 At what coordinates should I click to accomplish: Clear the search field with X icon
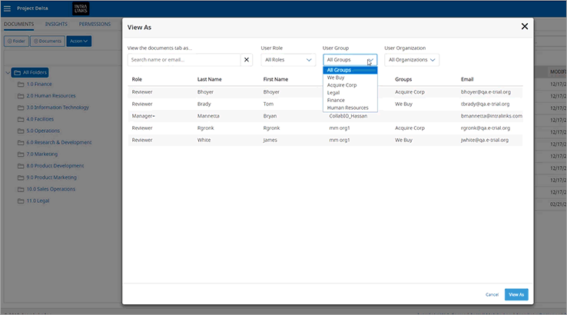coord(247,59)
